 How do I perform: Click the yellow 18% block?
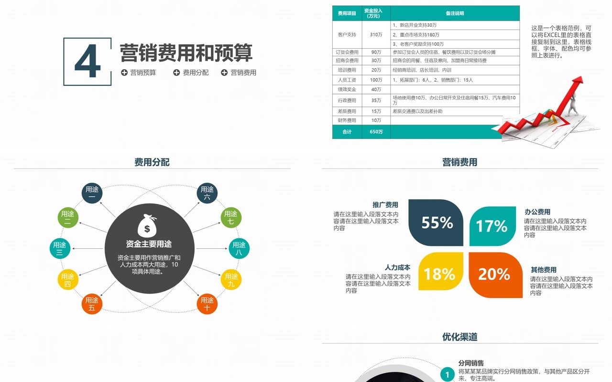coord(441,271)
